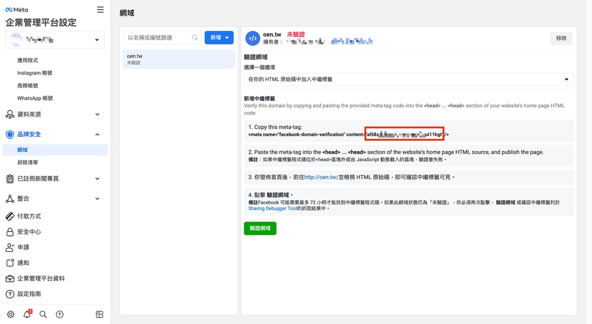Click the notifications bell icon

[x=26, y=315]
